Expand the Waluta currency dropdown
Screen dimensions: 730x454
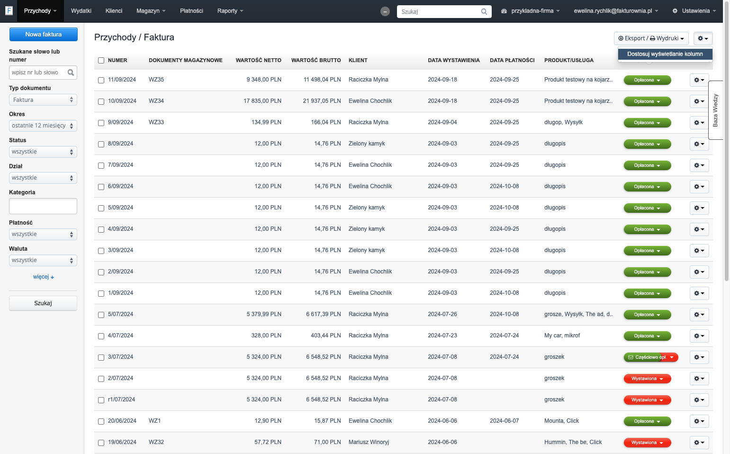tap(43, 261)
